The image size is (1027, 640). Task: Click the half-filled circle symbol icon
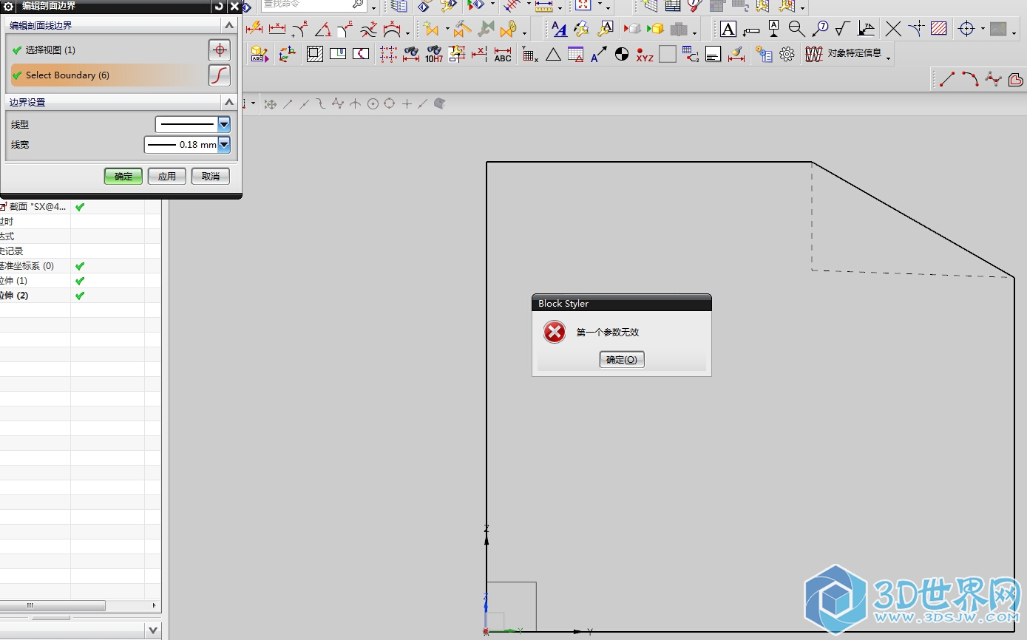click(622, 54)
